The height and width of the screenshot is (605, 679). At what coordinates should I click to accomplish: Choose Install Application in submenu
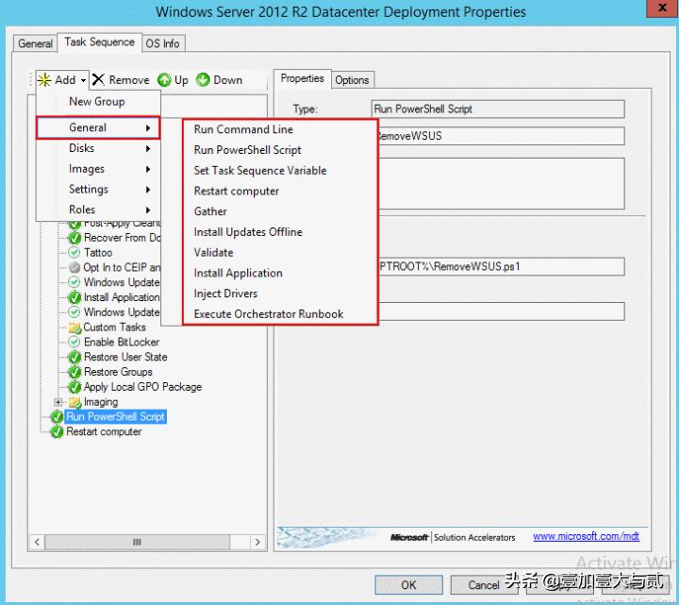(239, 273)
